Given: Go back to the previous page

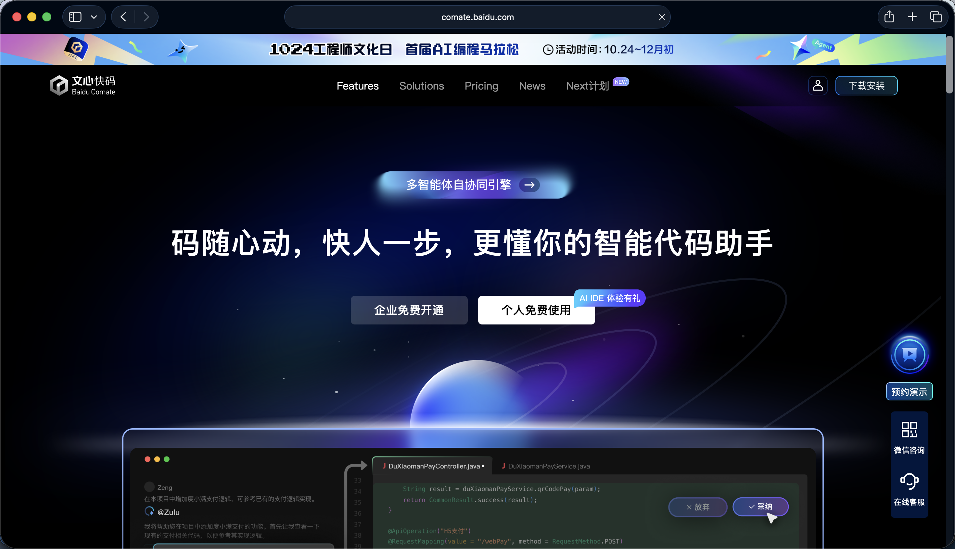Looking at the screenshot, I should (123, 17).
